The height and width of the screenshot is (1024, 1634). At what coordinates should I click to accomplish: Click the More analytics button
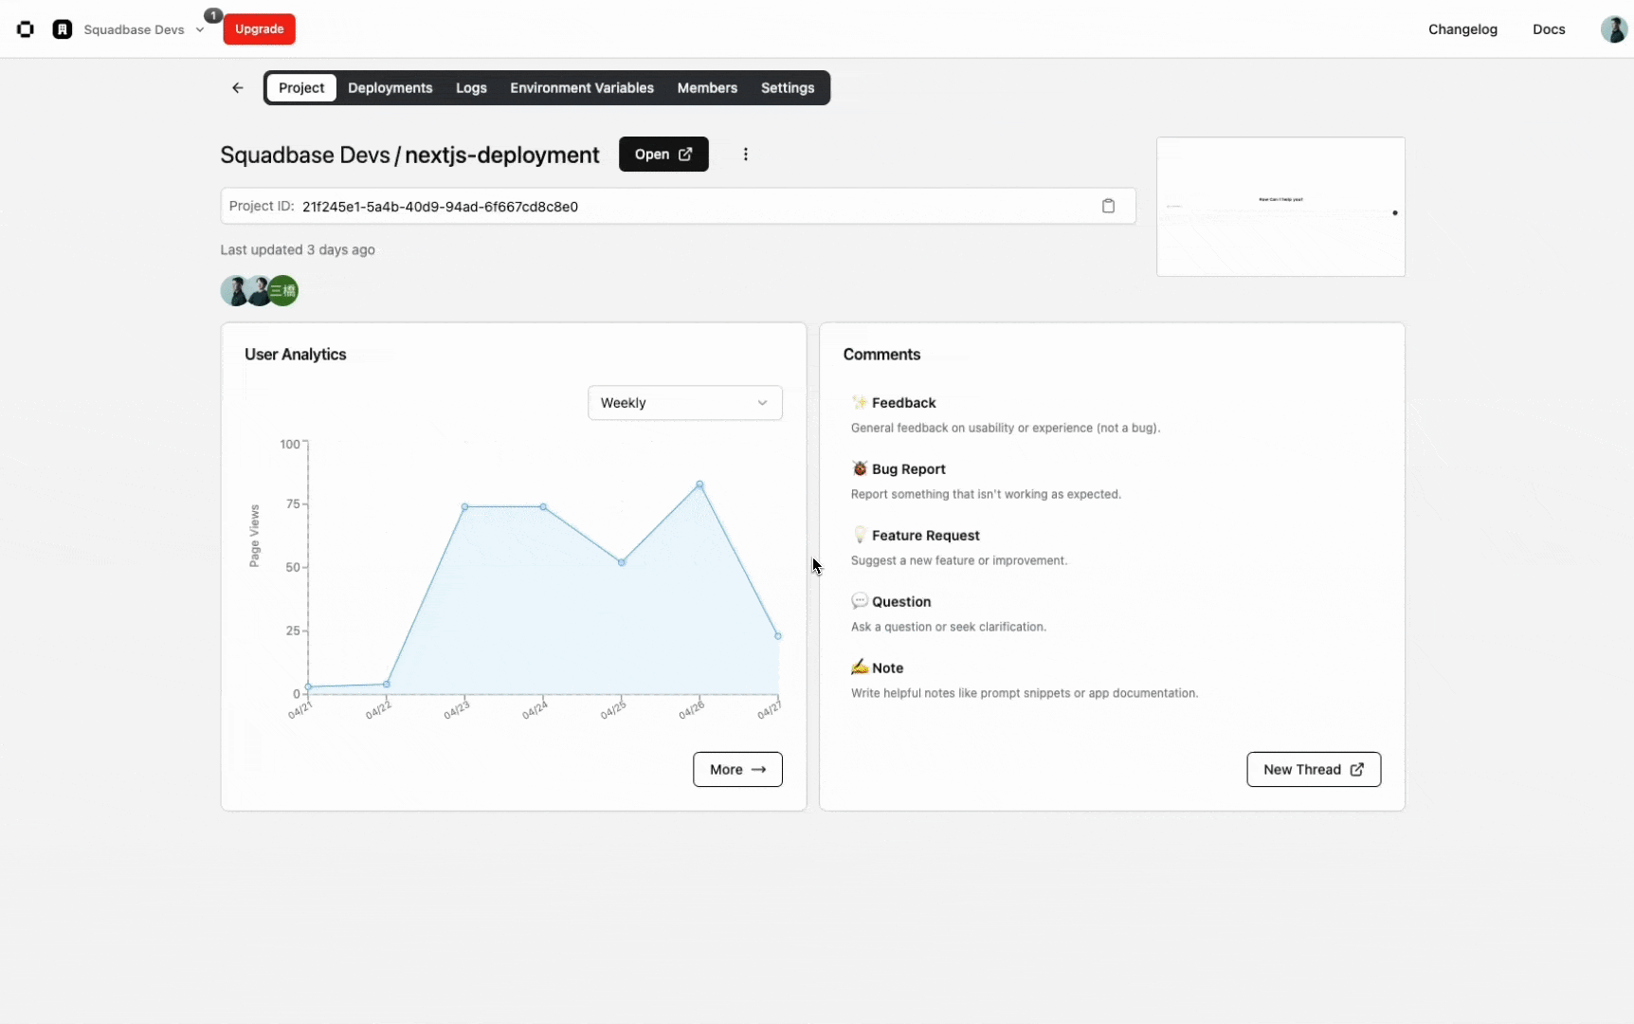point(737,770)
